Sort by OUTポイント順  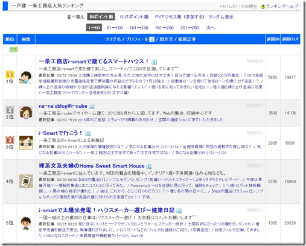point(134,17)
